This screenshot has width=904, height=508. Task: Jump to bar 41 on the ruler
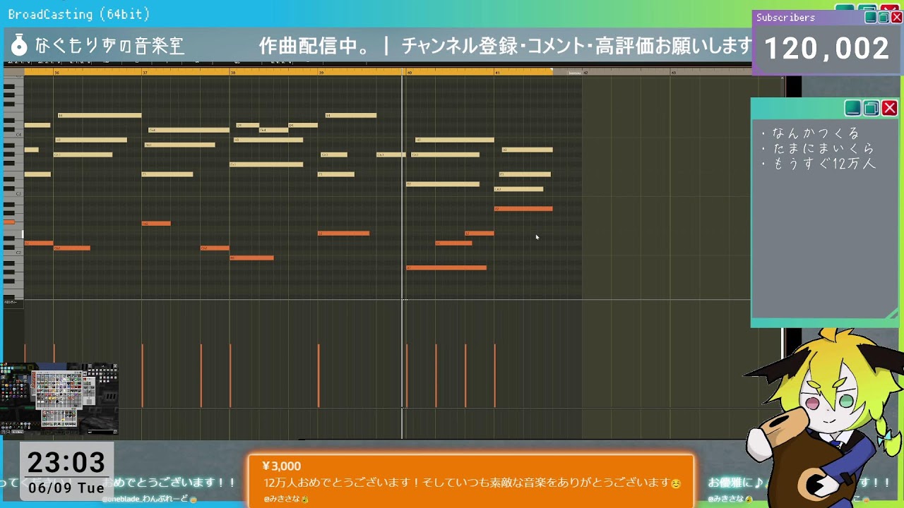[x=498, y=72]
